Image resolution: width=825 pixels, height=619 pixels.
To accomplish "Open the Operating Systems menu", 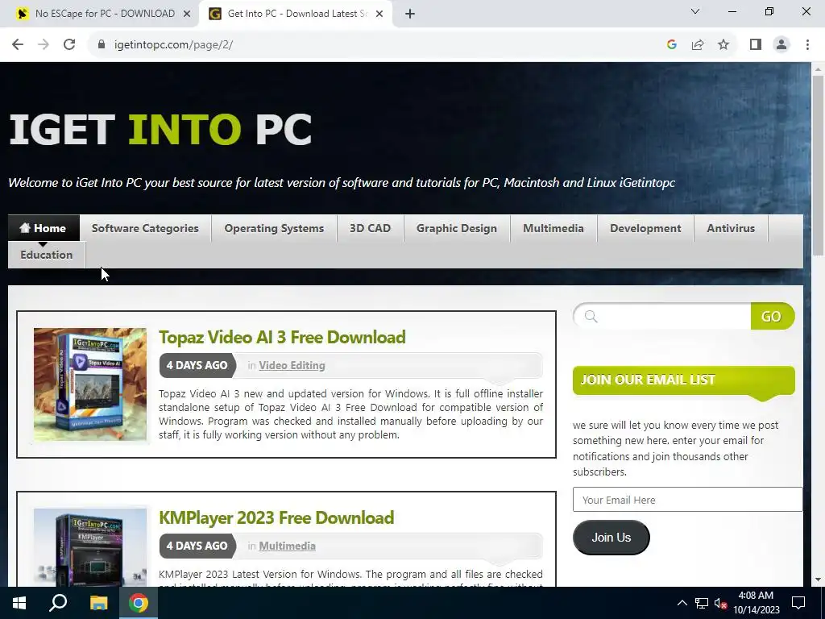I will point(274,228).
